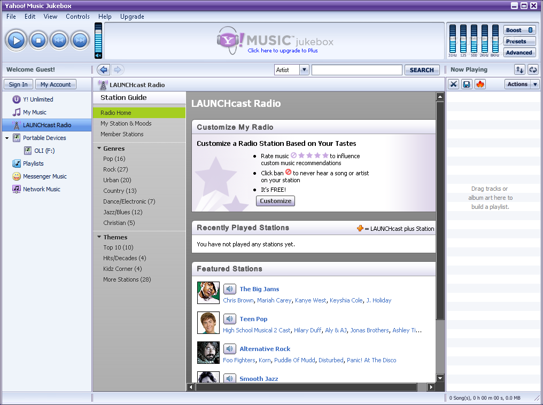Viewport: 543px width, 405px height.
Task: Clear the Now Playing list
Action: 454,84
